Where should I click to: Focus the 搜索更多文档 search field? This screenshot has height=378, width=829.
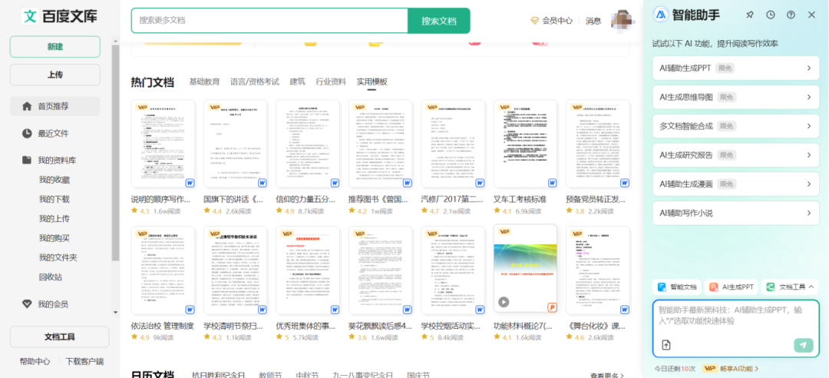click(x=269, y=21)
